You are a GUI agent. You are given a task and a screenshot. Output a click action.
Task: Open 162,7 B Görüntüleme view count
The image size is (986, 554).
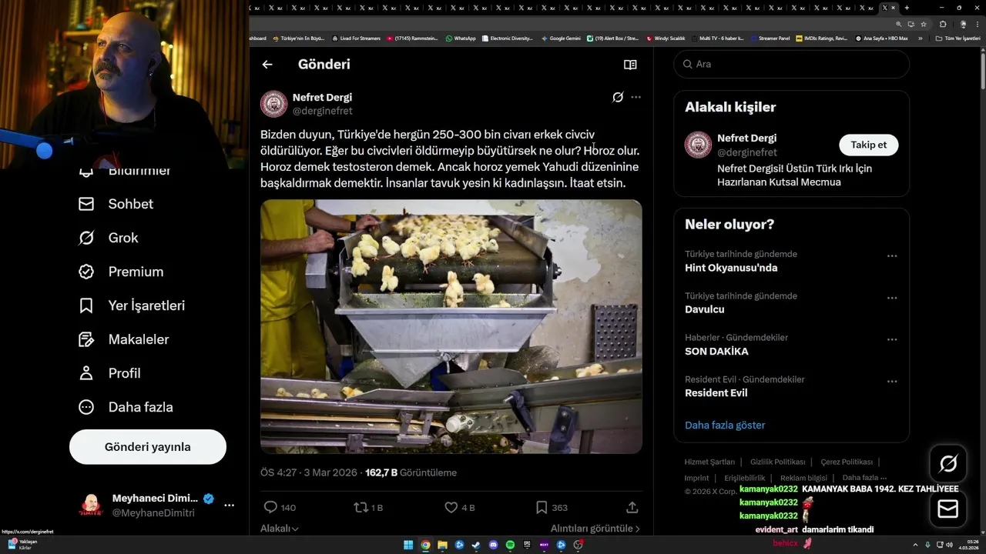(411, 472)
